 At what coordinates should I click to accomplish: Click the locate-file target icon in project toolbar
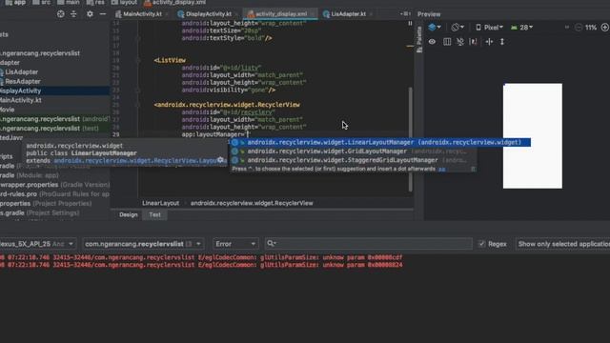61,14
